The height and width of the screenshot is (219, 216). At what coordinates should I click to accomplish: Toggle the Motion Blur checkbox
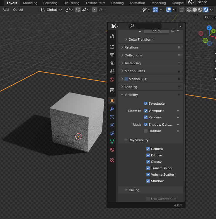point(126,79)
